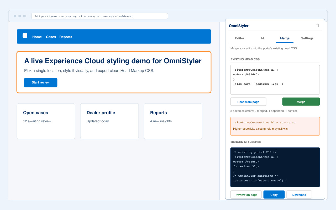The width and height of the screenshot is (336, 210).
Task: Click the hero heading about Experience Cloud styling
Action: (113, 61)
